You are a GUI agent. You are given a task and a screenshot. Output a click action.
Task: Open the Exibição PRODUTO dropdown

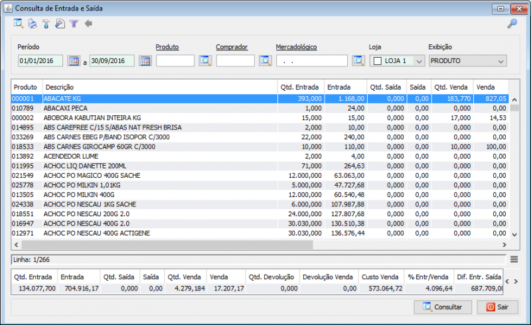[x=468, y=61]
